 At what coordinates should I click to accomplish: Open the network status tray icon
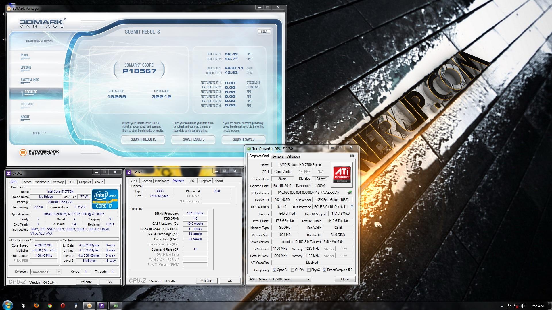pyautogui.click(x=516, y=306)
